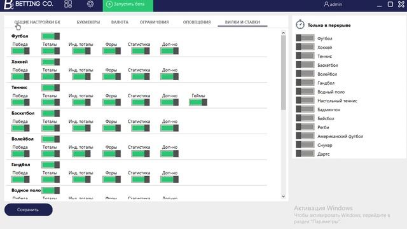Enable break-only Хоккей switch in right panel
The height and width of the screenshot is (229, 407).
point(305,46)
